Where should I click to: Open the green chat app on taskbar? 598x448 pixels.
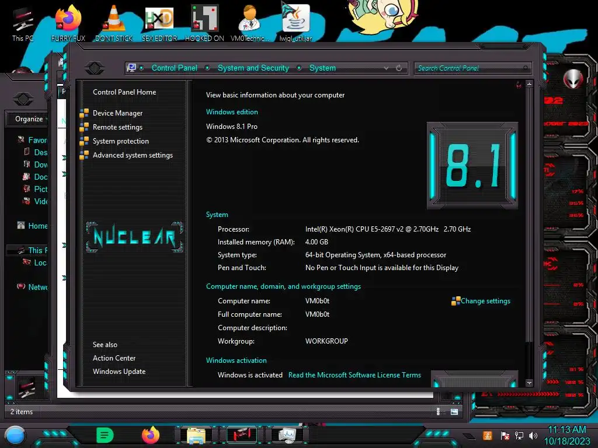pyautogui.click(x=105, y=435)
